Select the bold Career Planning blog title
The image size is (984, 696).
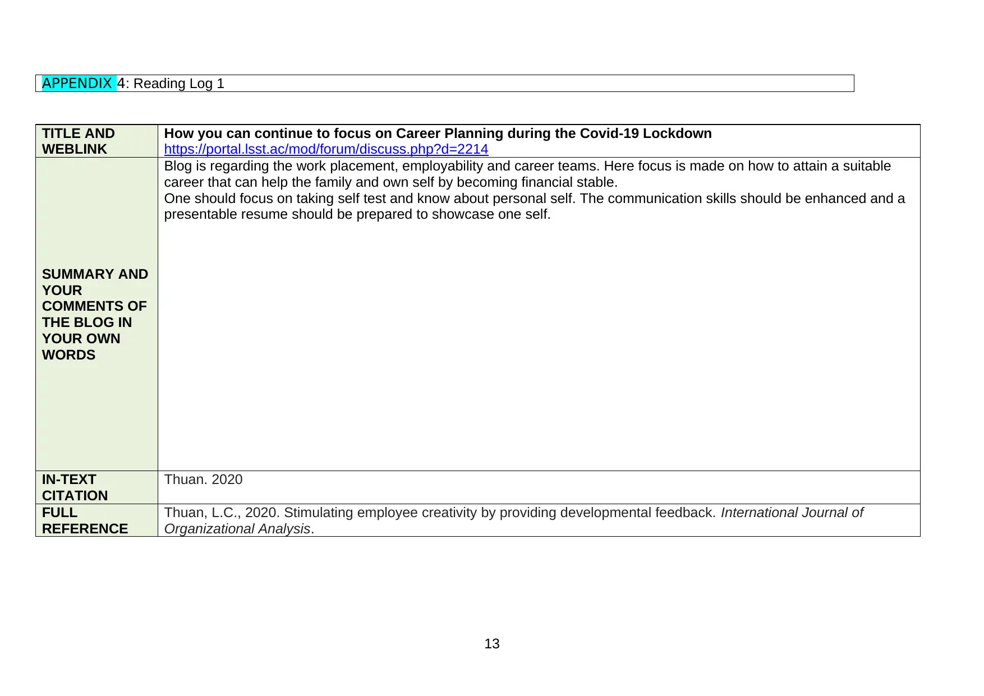438,133
